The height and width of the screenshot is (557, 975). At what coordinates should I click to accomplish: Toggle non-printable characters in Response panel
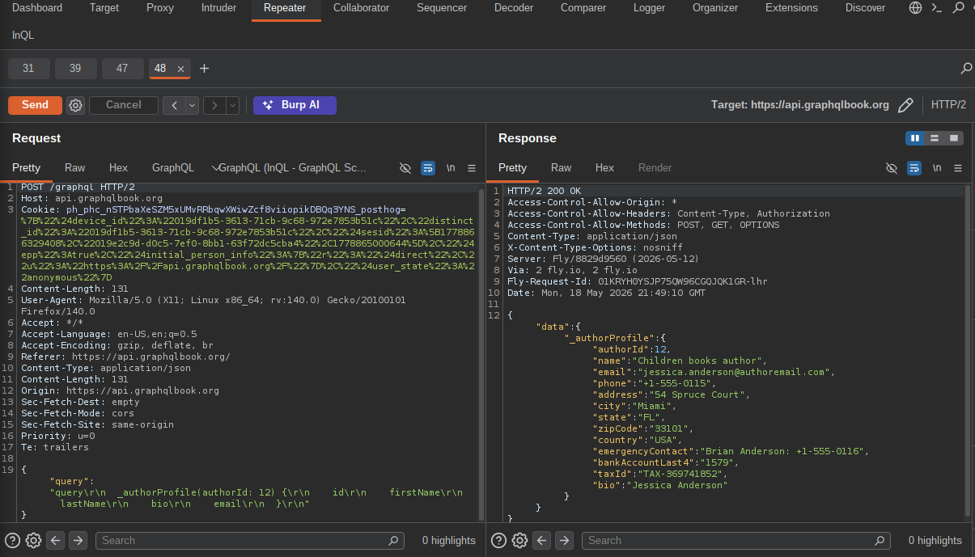point(892,168)
